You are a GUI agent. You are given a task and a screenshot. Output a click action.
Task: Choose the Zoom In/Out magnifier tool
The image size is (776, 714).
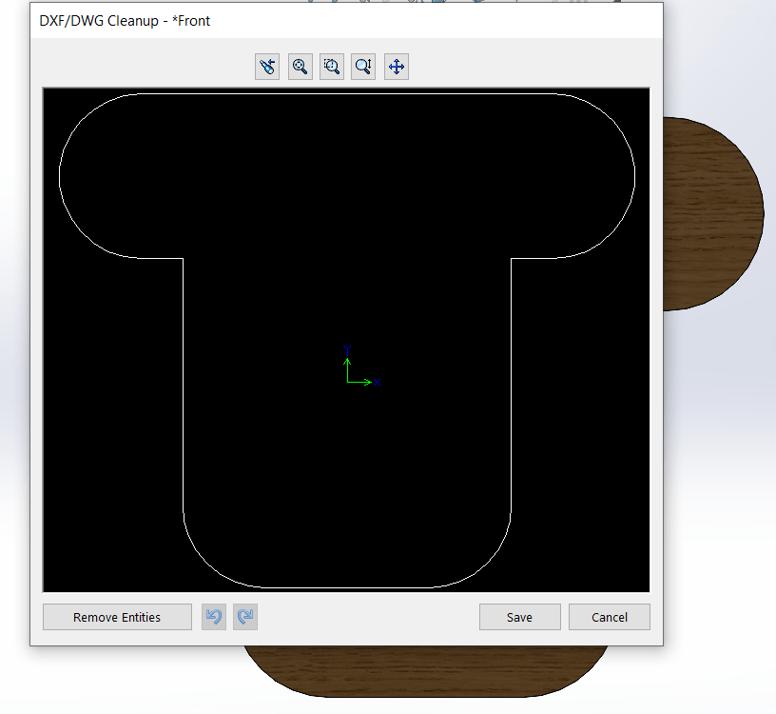coord(363,67)
